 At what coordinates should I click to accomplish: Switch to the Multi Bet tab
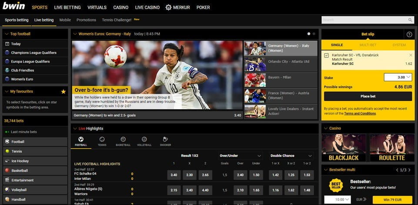pyautogui.click(x=368, y=45)
